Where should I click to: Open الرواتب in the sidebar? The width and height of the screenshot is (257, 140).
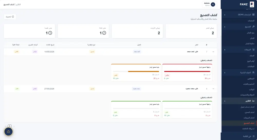click(x=252, y=89)
